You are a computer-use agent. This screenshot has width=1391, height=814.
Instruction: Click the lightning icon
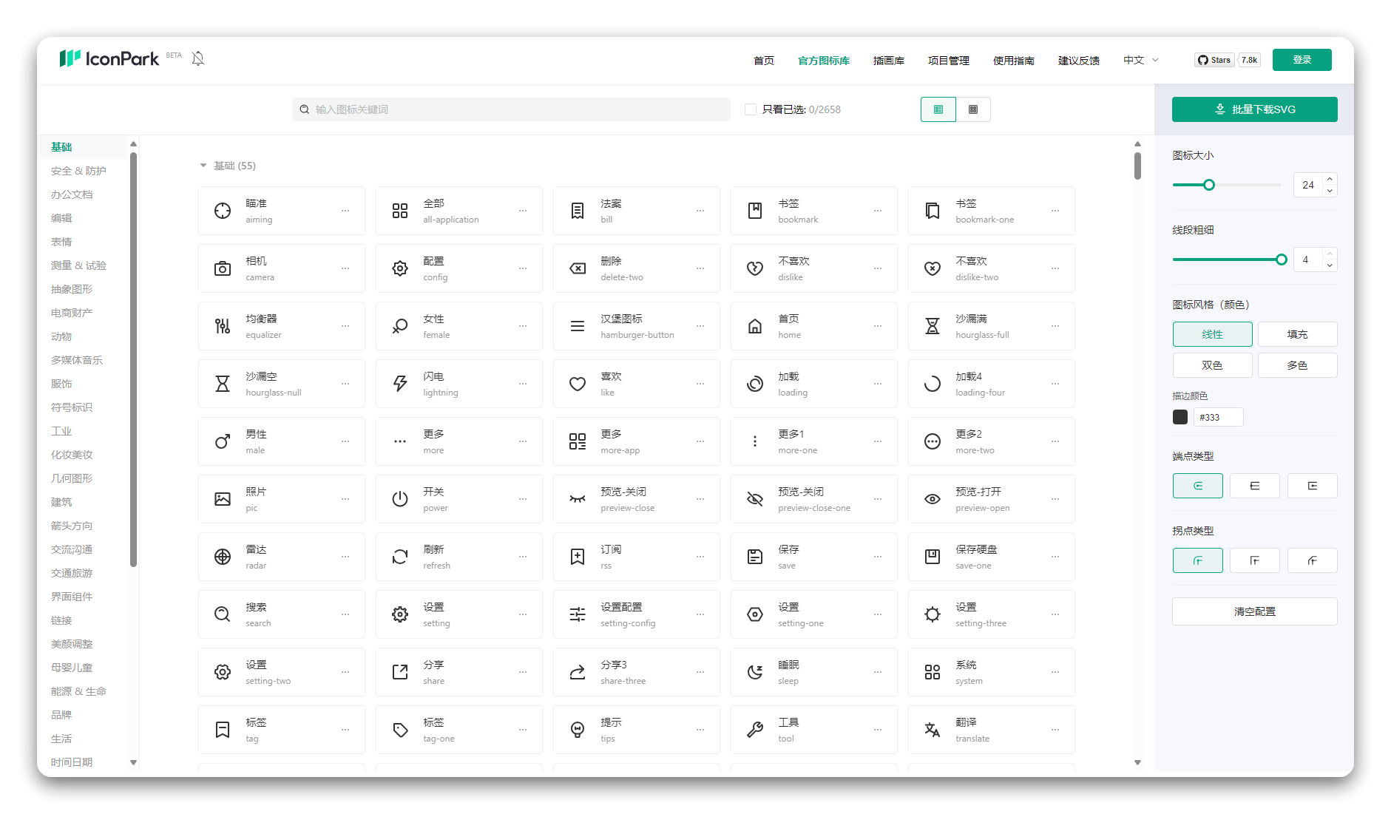click(458, 383)
